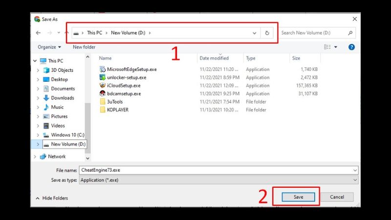
Task: Expand the Network tree node
Action: point(35,156)
